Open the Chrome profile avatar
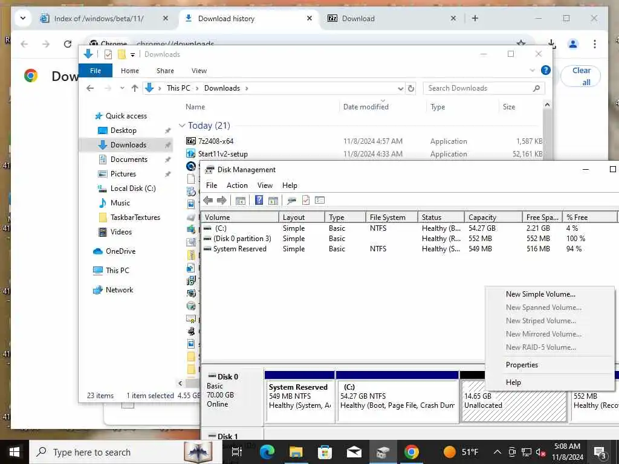This screenshot has height=464, width=619. coord(573,43)
